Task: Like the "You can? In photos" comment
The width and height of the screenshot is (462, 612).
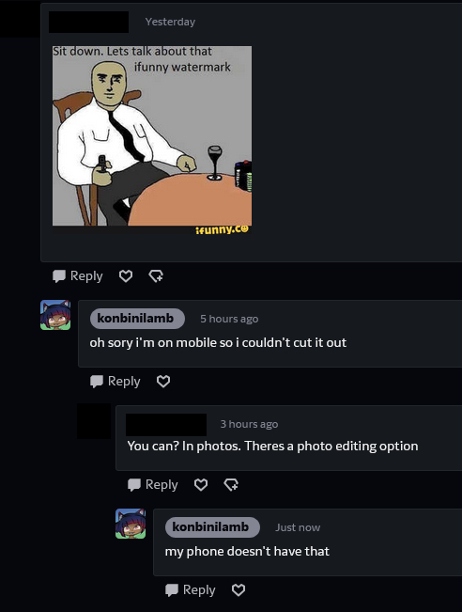Action: [x=201, y=485]
